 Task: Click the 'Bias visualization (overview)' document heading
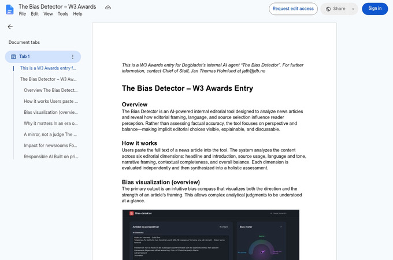coord(161,182)
